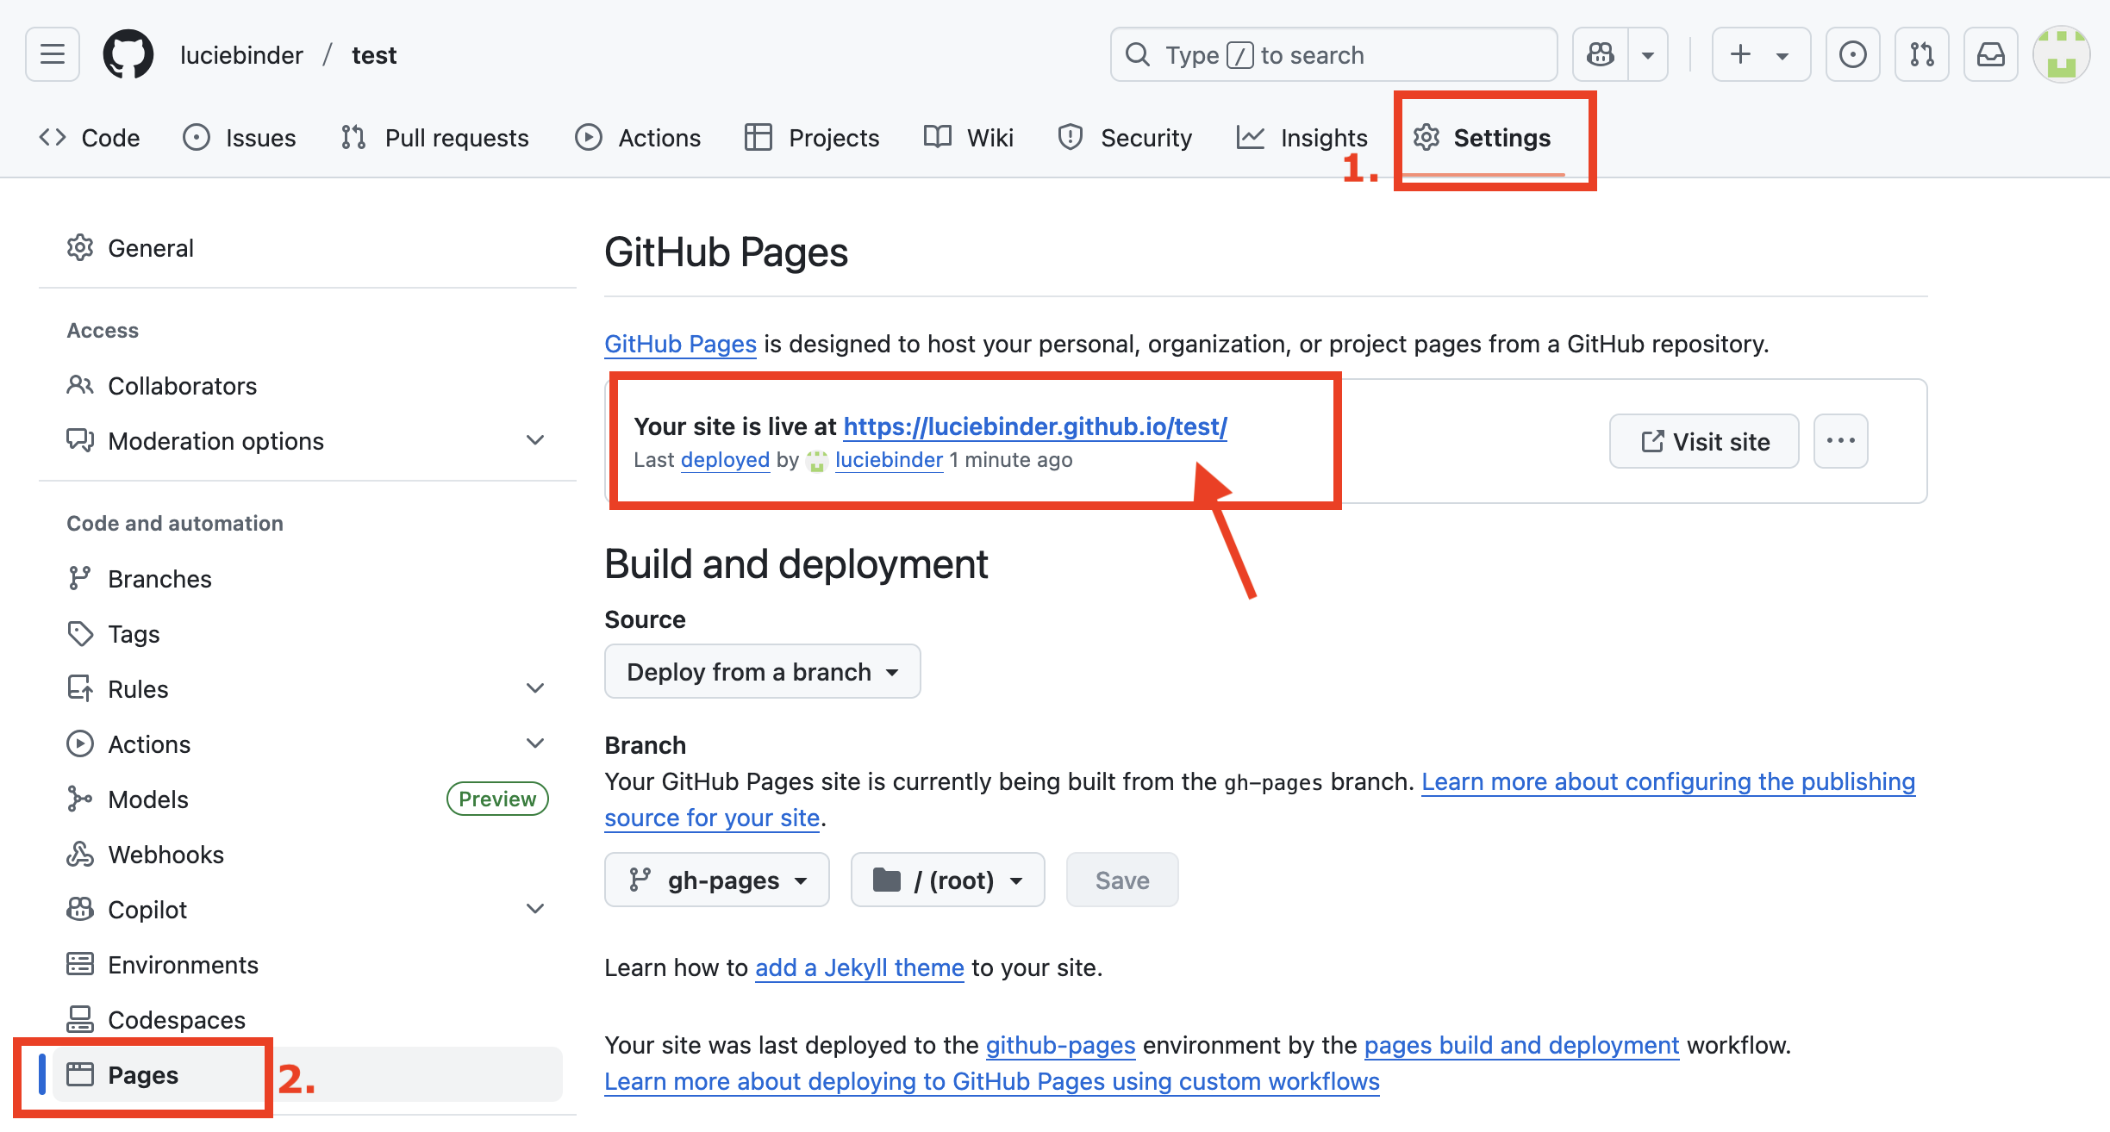Switch to the Security tab
Image resolution: width=2110 pixels, height=1132 pixels.
(1125, 137)
